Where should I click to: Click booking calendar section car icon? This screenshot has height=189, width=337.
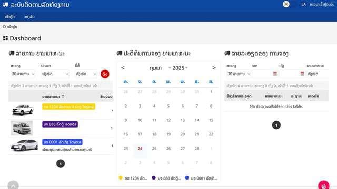pos(120,53)
